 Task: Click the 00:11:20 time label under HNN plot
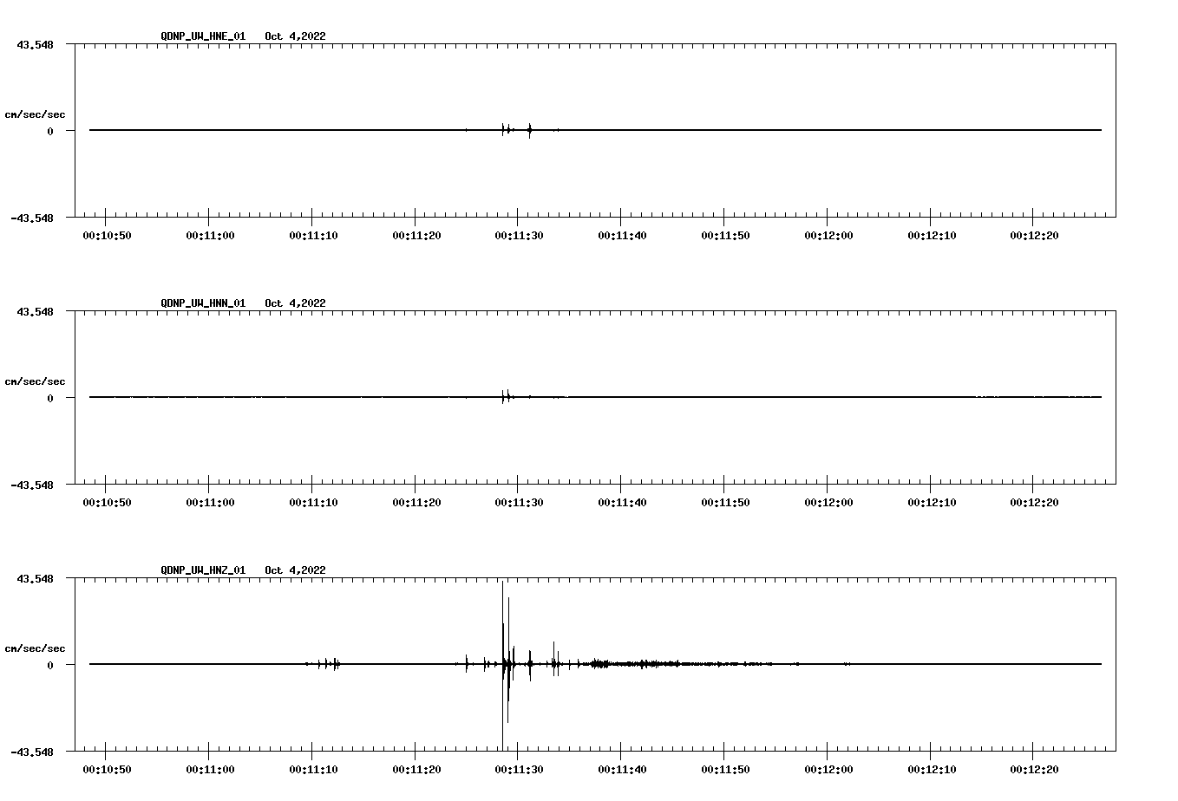[417, 503]
